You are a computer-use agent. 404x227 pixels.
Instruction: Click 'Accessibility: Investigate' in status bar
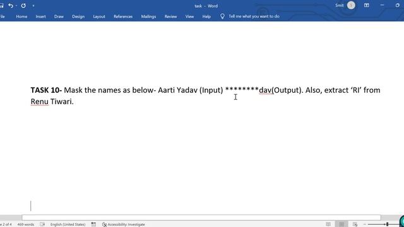[124, 224]
